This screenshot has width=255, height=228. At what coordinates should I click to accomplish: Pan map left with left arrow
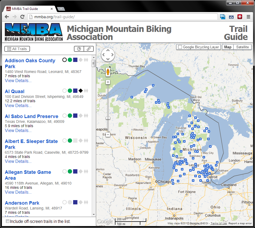click(103, 55)
